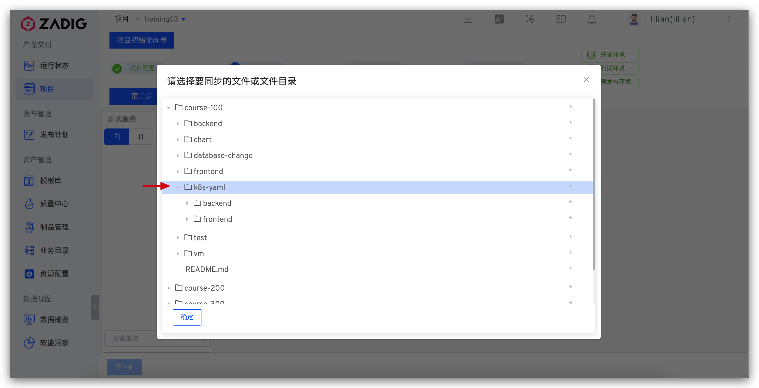
Task: Open the vertical three-dot menu
Action: [729, 20]
